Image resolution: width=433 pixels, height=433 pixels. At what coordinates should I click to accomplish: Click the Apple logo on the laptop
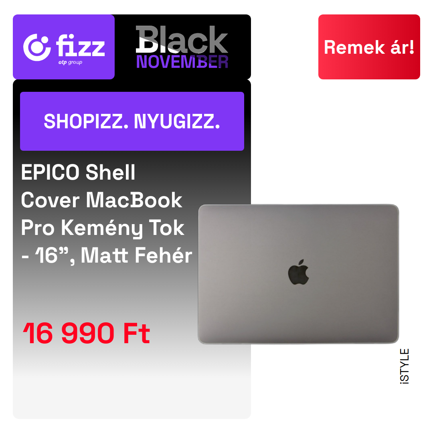pyautogui.click(x=298, y=272)
